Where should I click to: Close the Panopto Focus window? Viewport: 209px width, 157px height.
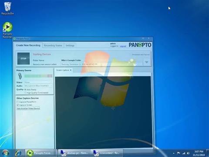(x=148, y=38)
